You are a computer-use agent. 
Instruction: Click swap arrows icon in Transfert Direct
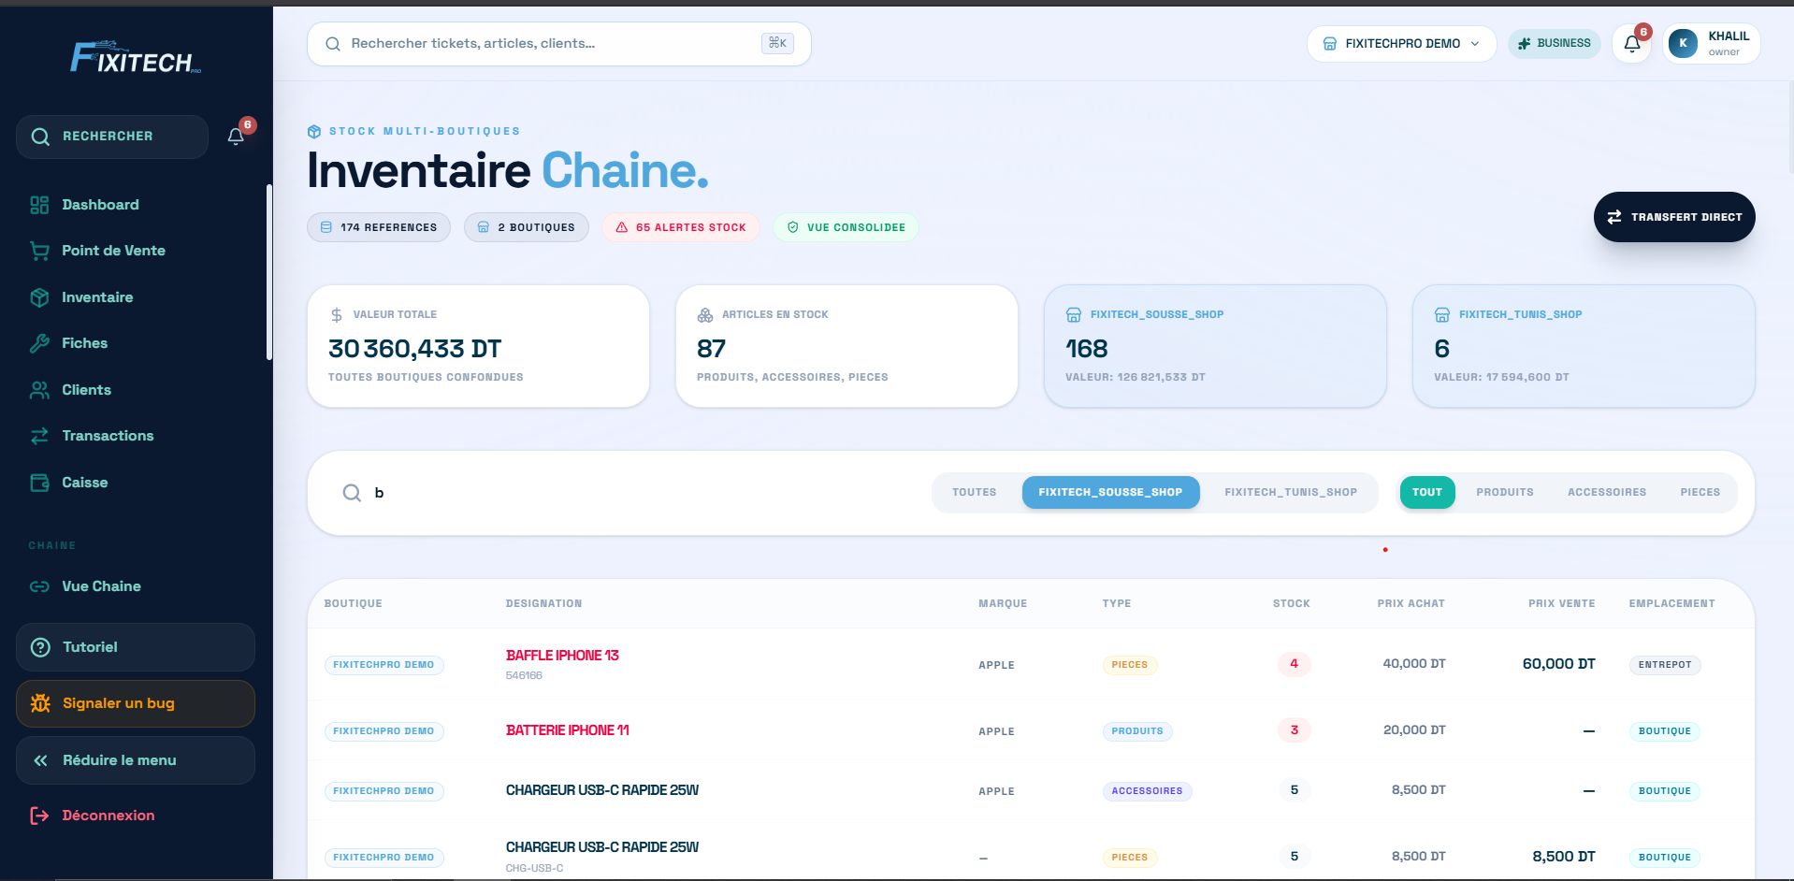tap(1614, 217)
